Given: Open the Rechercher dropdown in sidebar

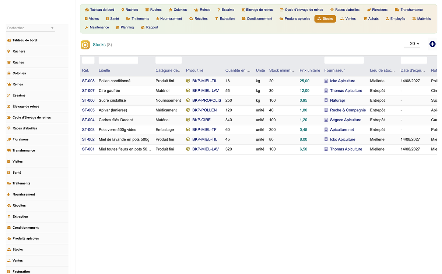Looking at the screenshot, I should coord(31,28).
